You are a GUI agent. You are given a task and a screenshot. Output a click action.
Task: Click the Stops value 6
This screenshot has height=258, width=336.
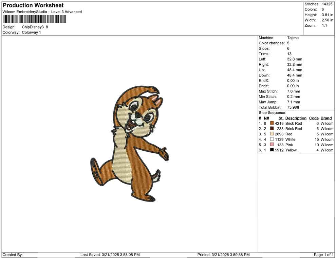click(288, 48)
